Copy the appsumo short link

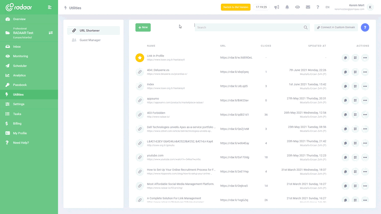pyautogui.click(x=345, y=101)
